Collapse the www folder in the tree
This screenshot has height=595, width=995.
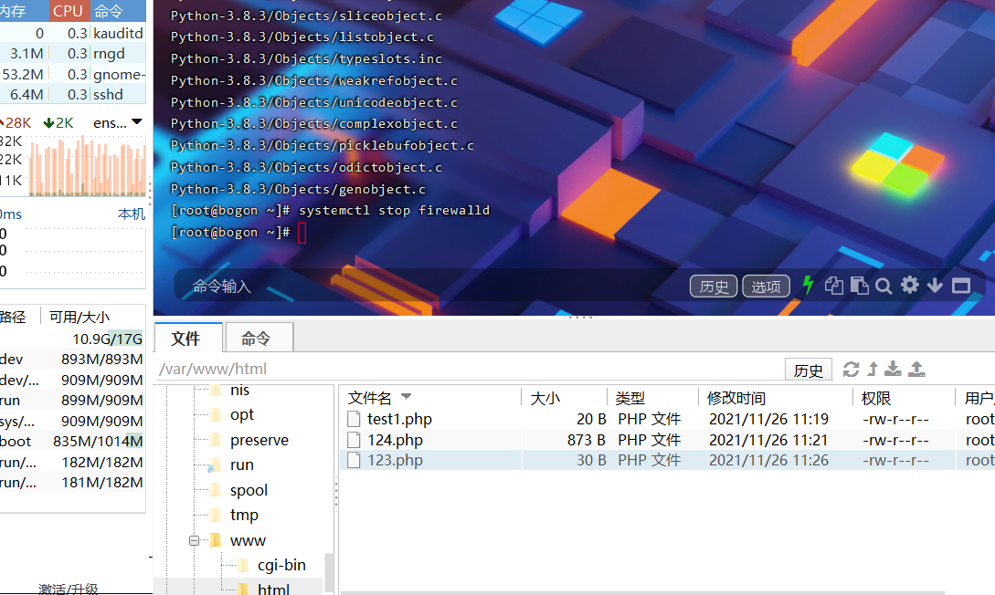pos(194,539)
